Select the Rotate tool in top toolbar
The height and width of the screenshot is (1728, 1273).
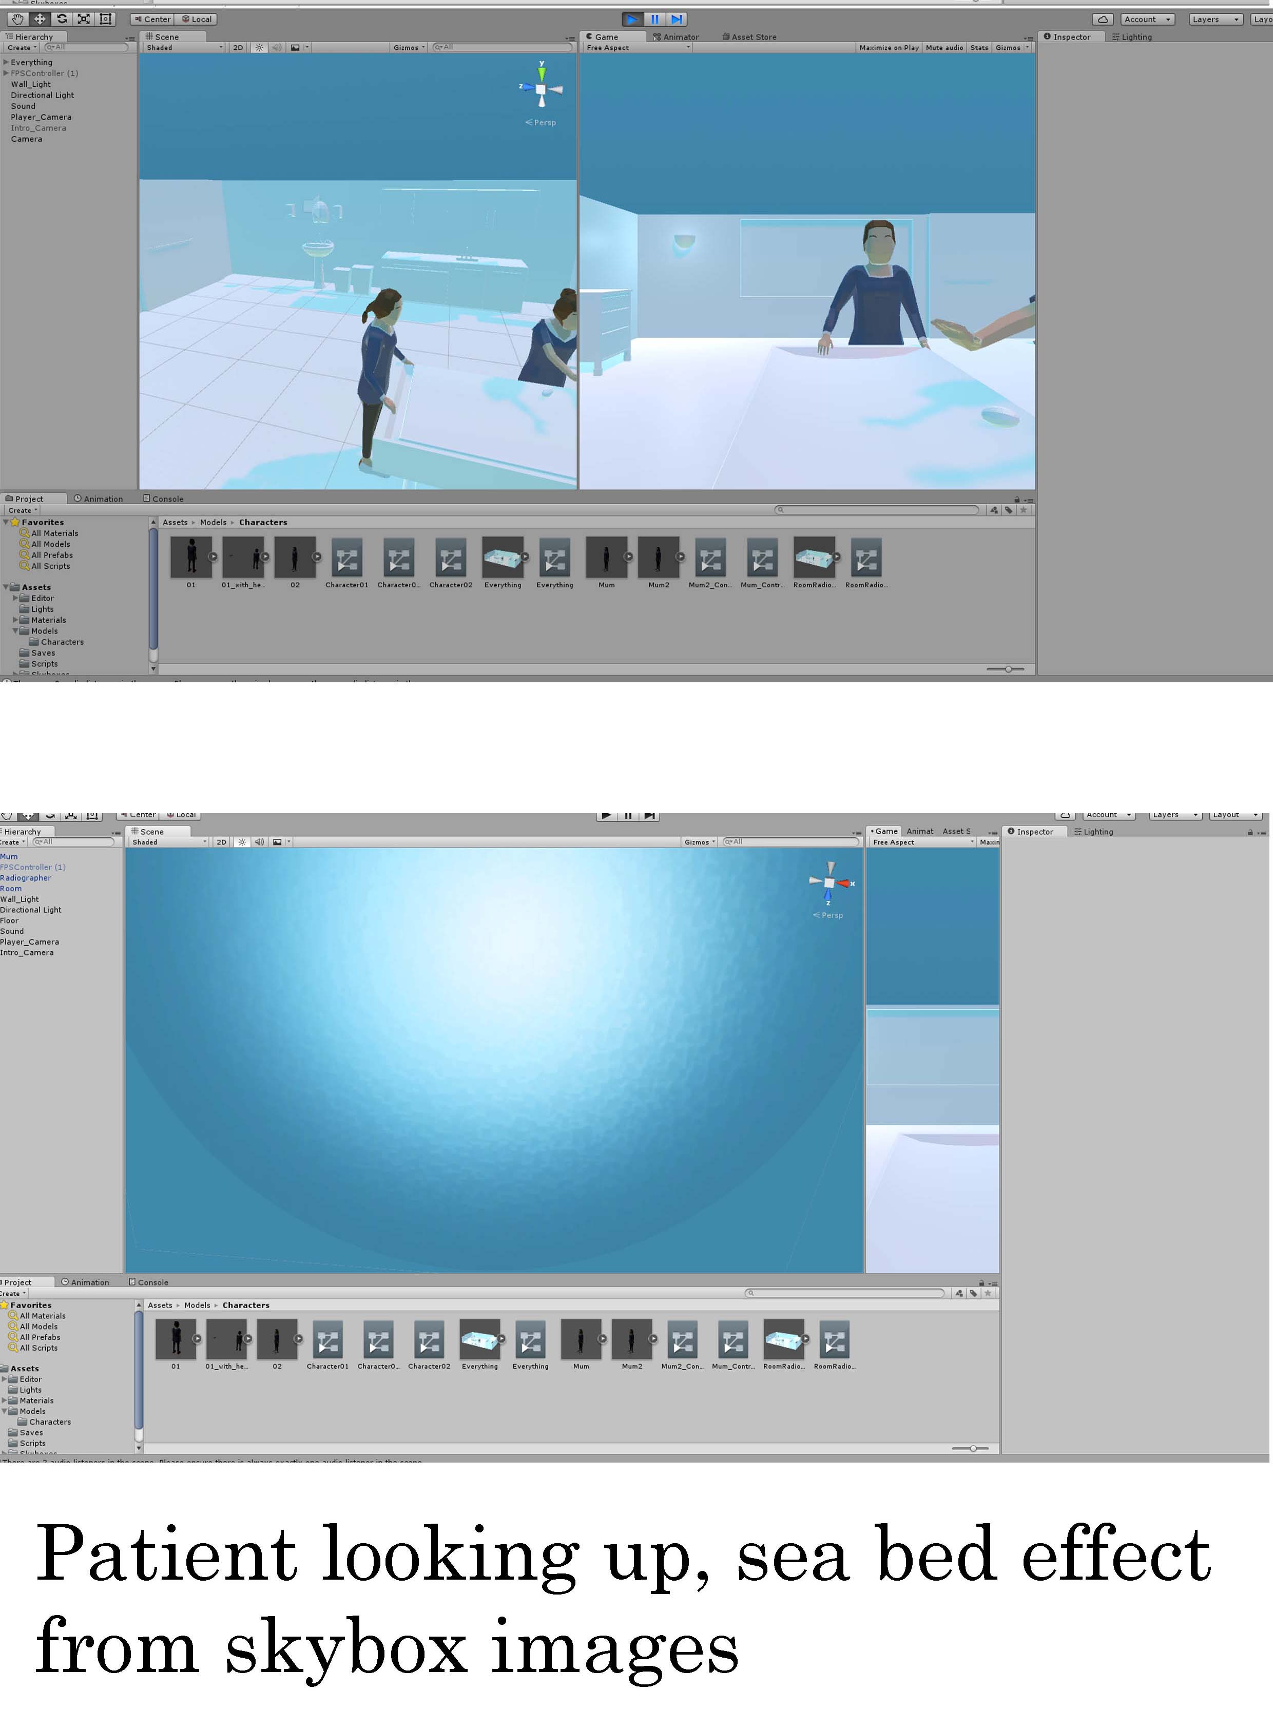coord(62,20)
